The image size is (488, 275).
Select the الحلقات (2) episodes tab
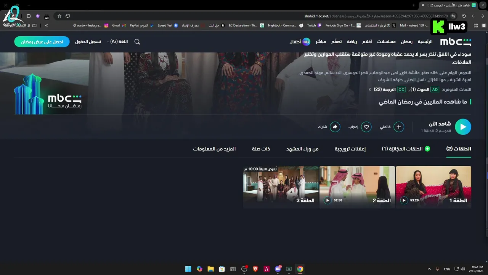(x=459, y=149)
